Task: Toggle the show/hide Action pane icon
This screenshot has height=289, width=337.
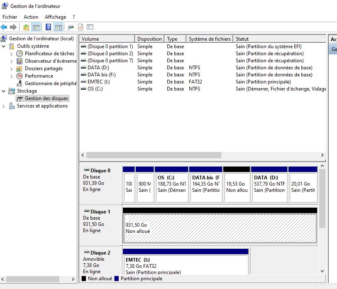Action: 58,27
